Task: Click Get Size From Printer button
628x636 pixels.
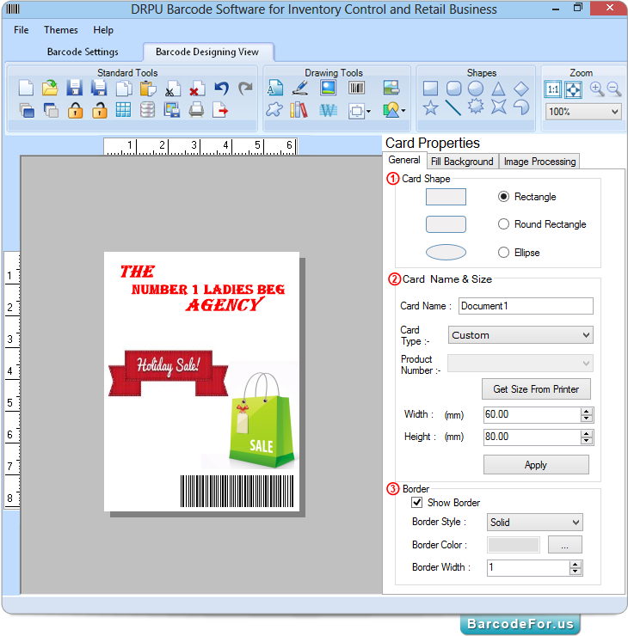Action: [x=536, y=389]
